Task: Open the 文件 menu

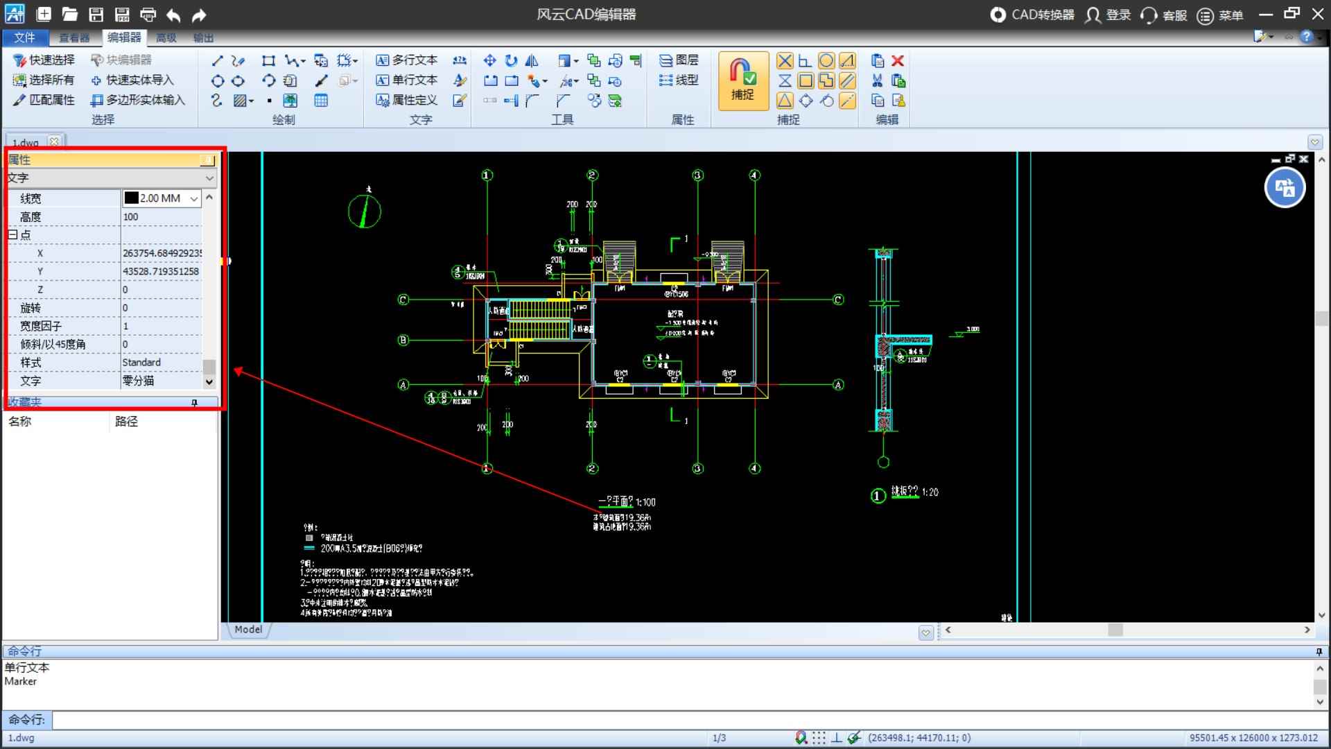Action: point(24,37)
